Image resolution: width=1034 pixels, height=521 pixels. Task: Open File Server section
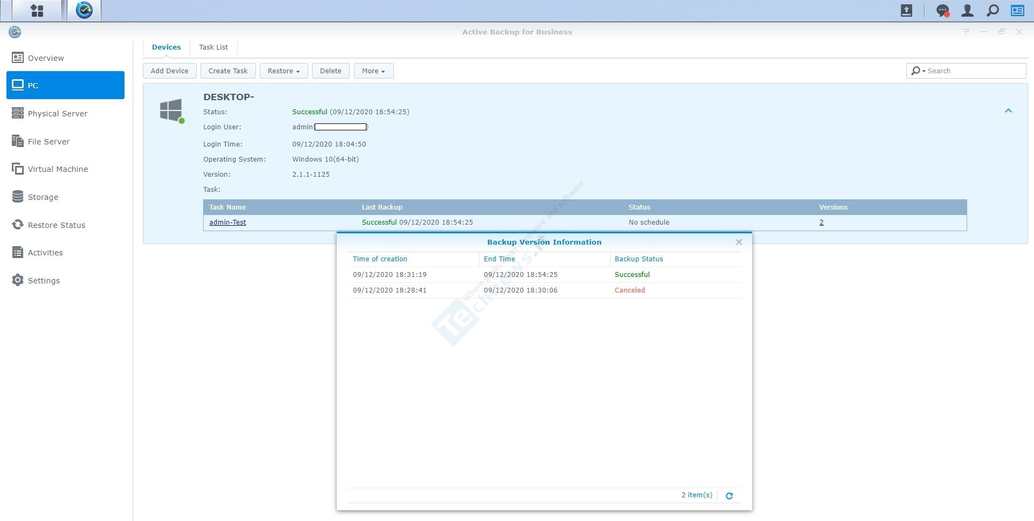pos(65,141)
